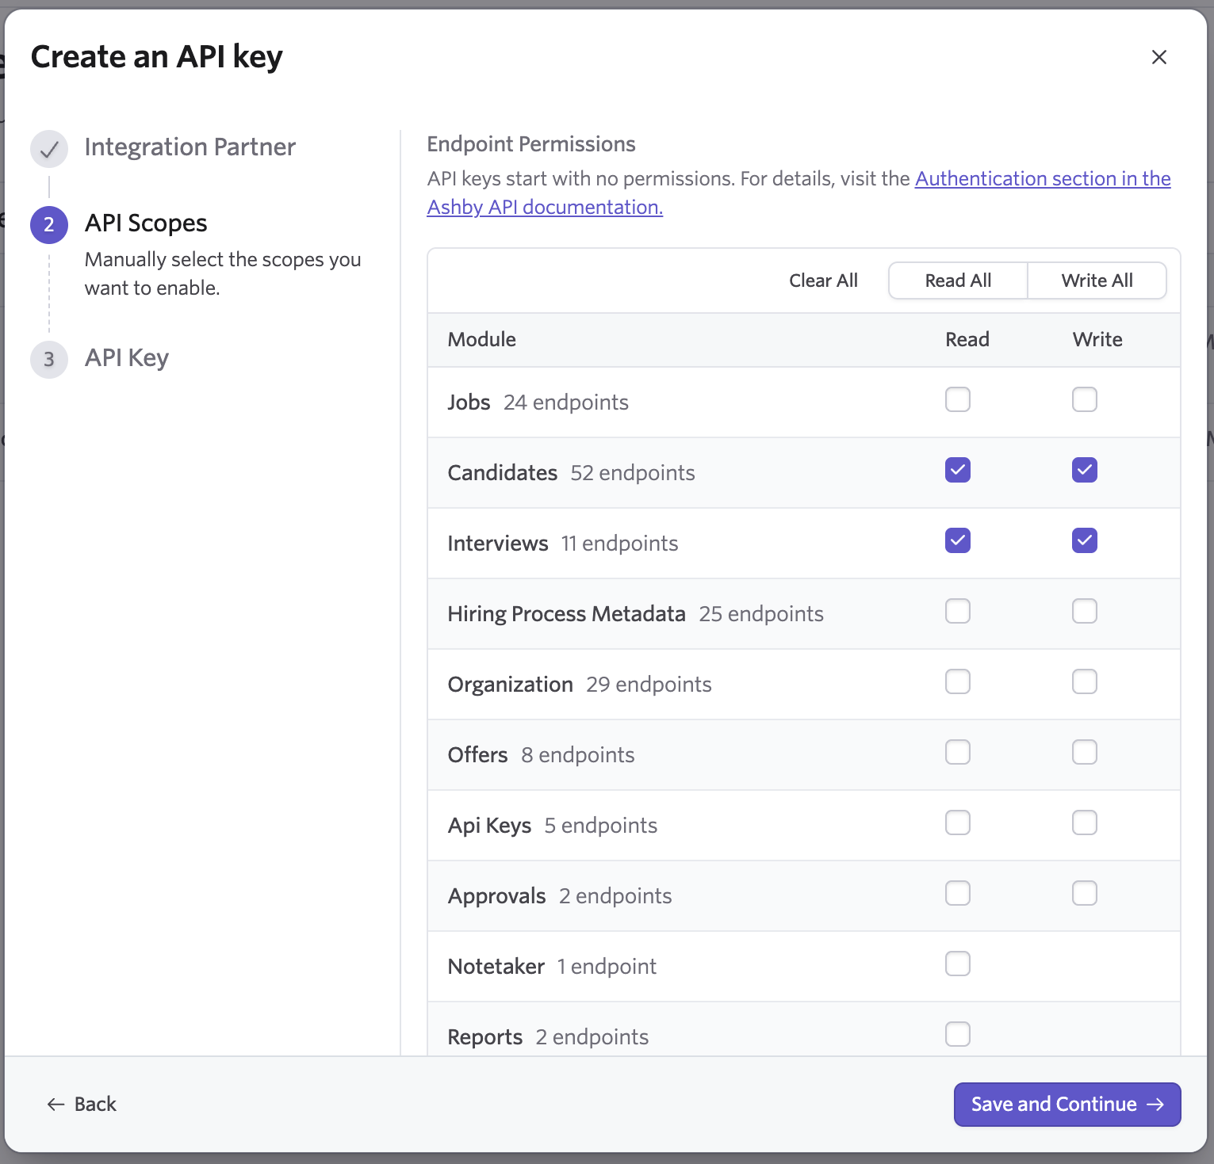
Task: Uncheck Write permission for Interviews
Action: pos(1084,541)
